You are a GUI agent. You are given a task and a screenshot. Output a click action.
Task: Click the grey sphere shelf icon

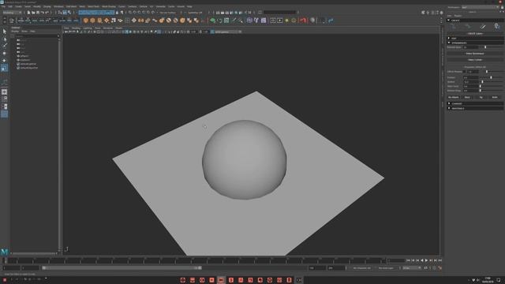tap(312, 21)
